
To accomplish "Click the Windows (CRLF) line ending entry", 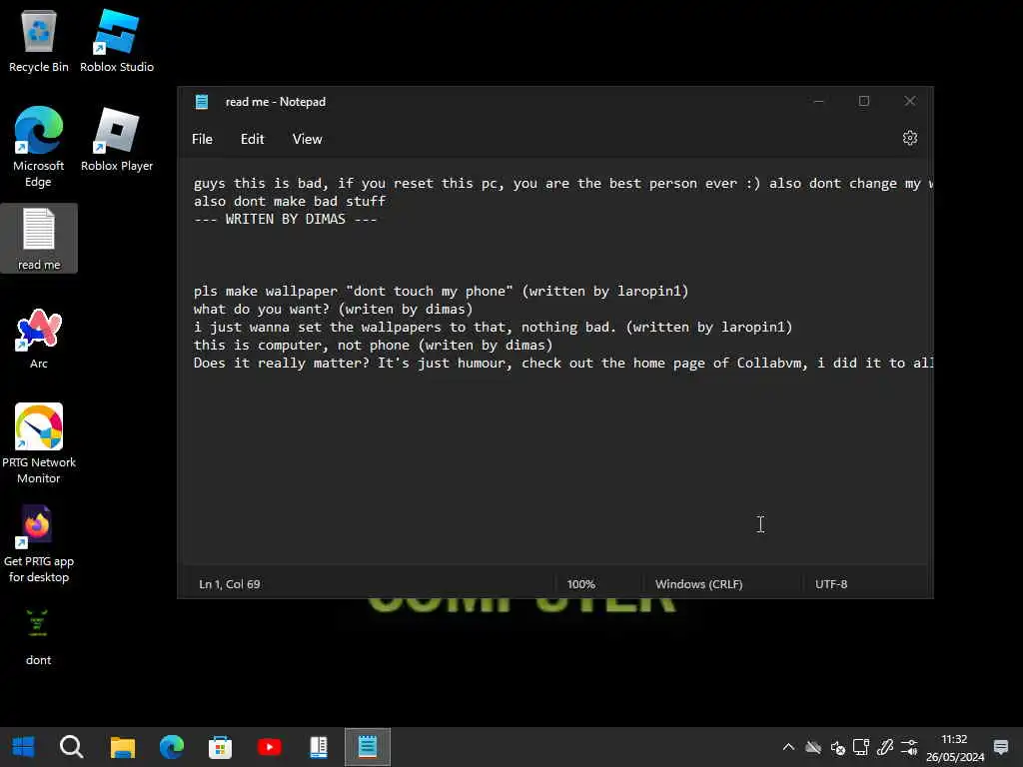I will (698, 584).
